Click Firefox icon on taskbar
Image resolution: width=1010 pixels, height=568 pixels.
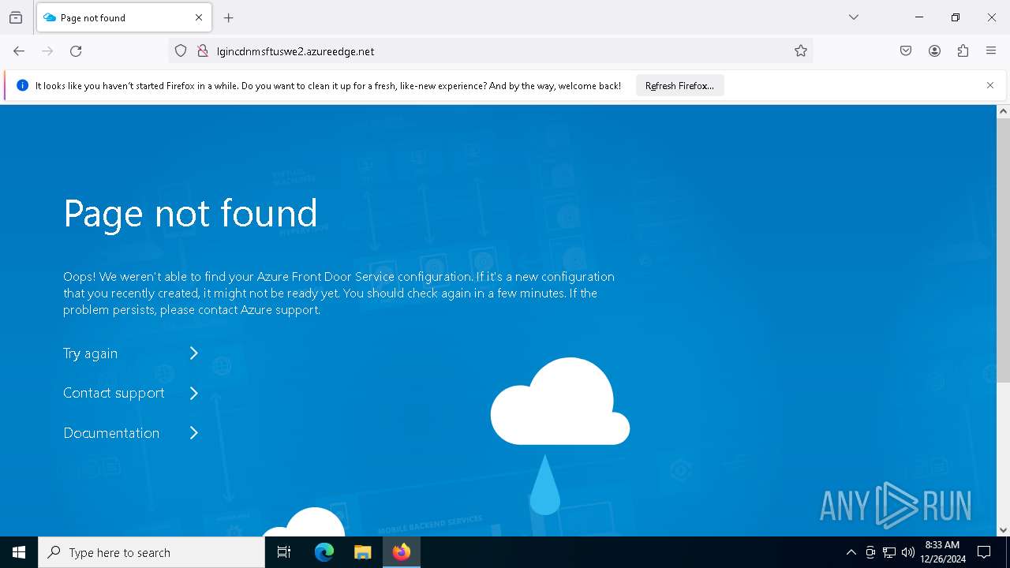click(x=402, y=552)
